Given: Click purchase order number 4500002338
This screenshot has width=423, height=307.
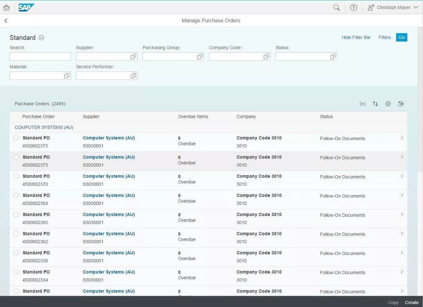Looking at the screenshot, I should click(35, 261).
